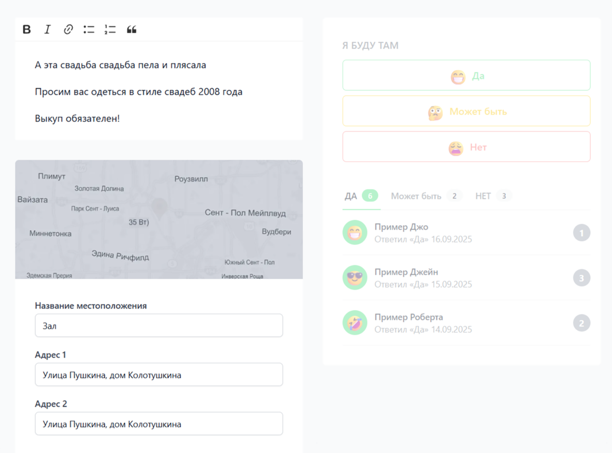
Task: Toggle bold formatting in editor toolbar
Action: (27, 29)
